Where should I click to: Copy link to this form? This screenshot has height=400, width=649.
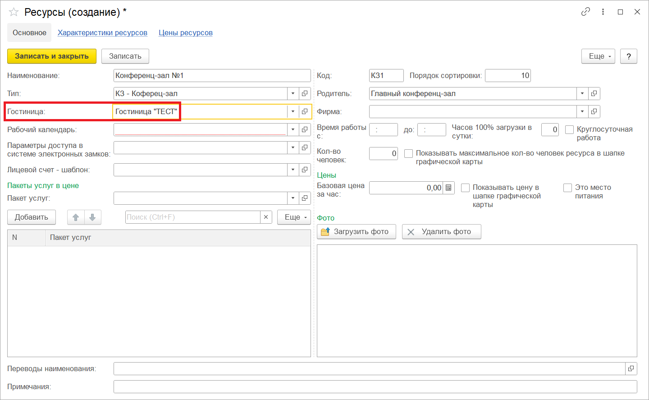tap(585, 12)
